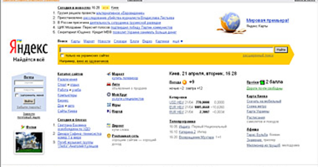Open the Moi Krug circle icon

coord(109,94)
